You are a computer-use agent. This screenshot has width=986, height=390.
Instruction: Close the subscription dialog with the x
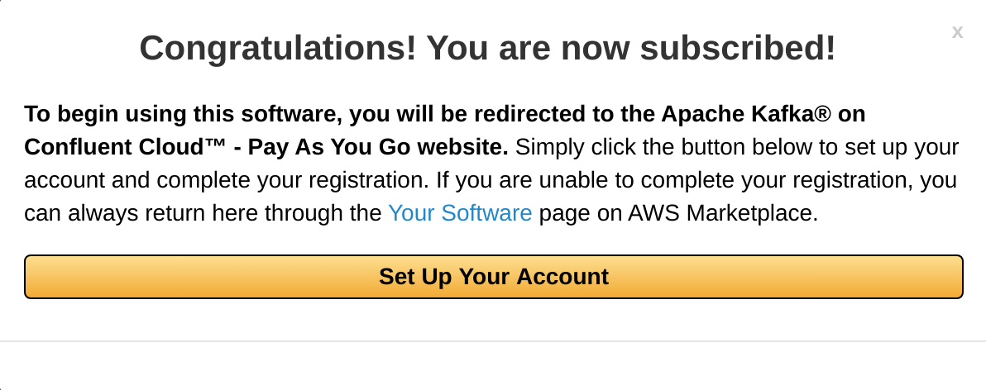click(957, 32)
